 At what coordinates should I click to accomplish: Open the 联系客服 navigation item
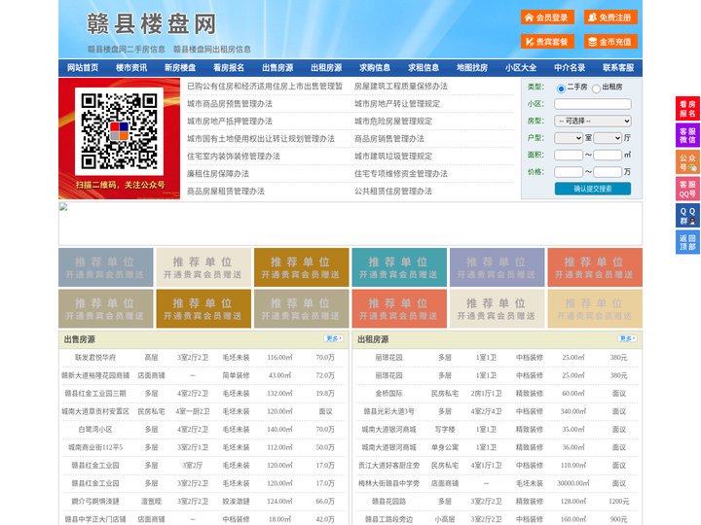(x=618, y=68)
